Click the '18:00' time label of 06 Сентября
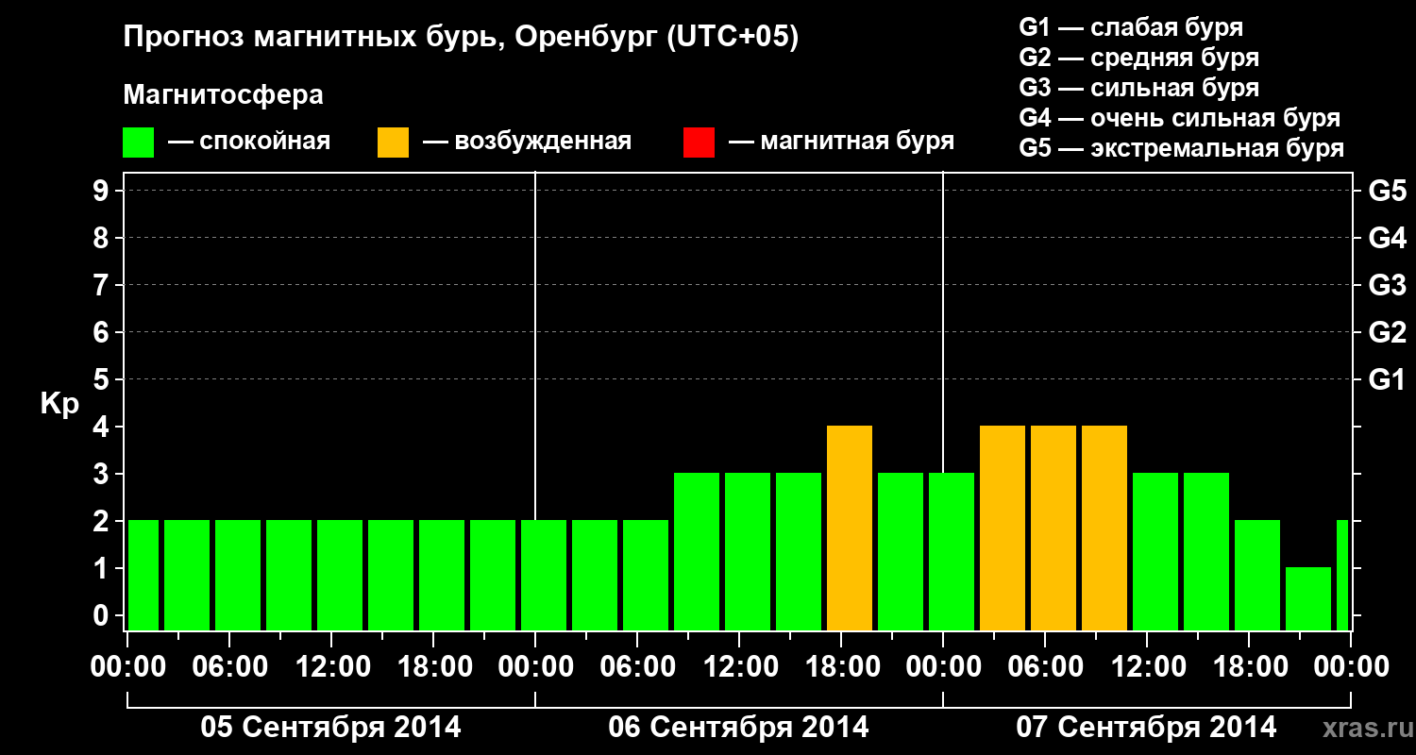The width and height of the screenshot is (1416, 755). (x=843, y=667)
